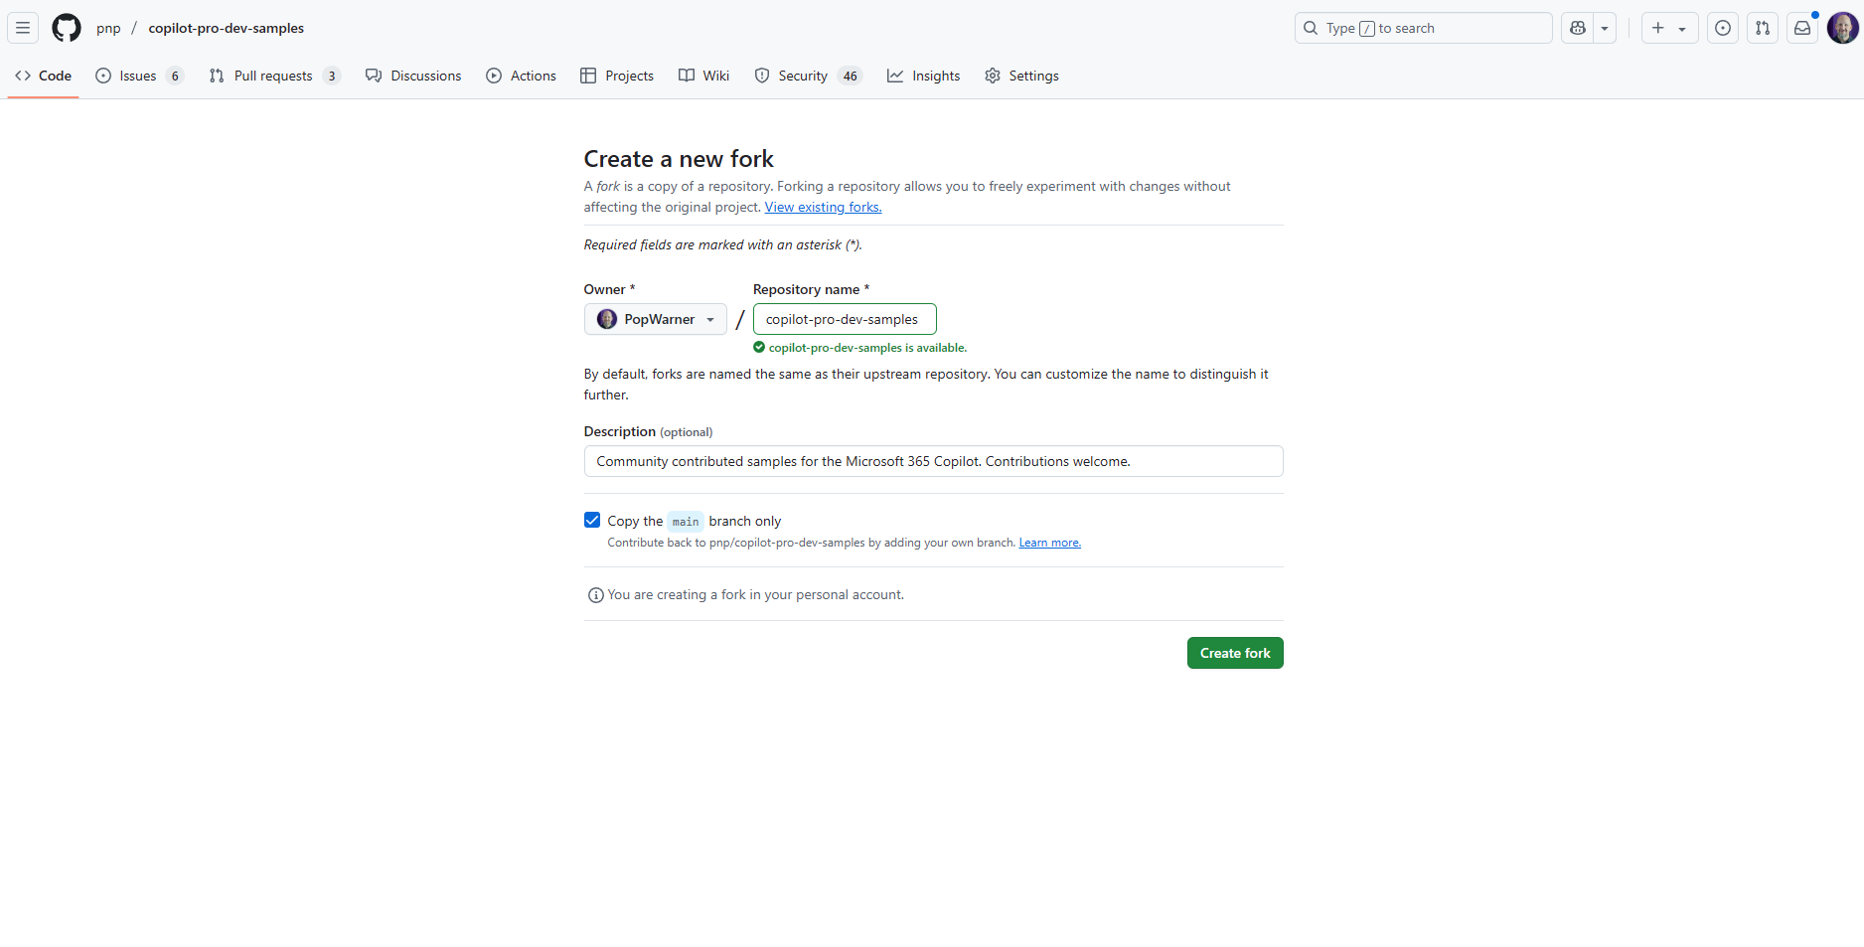This screenshot has height=947, width=1864.
Task: Click the Issues count badge 6
Action: 175,76
